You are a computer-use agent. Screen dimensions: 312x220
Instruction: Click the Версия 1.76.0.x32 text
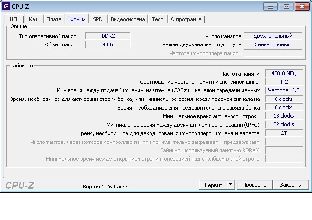105,187
